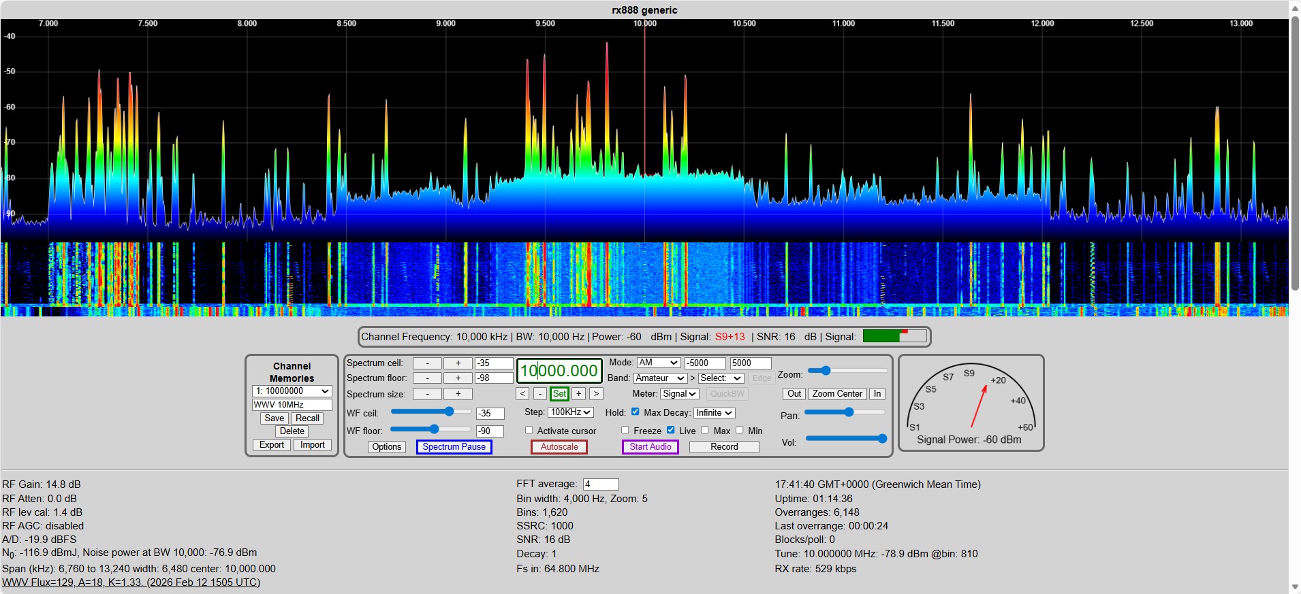The height and width of the screenshot is (594, 1301).
Task: Lower Spectrum floor with its minus button
Action: [427, 378]
